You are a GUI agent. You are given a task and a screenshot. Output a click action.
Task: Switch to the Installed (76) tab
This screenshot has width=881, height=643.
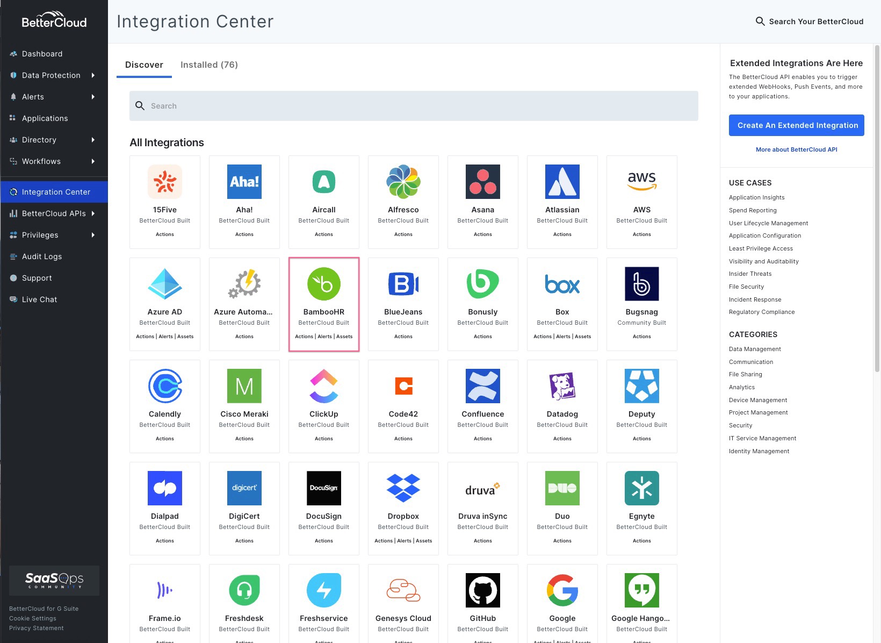[x=209, y=65]
